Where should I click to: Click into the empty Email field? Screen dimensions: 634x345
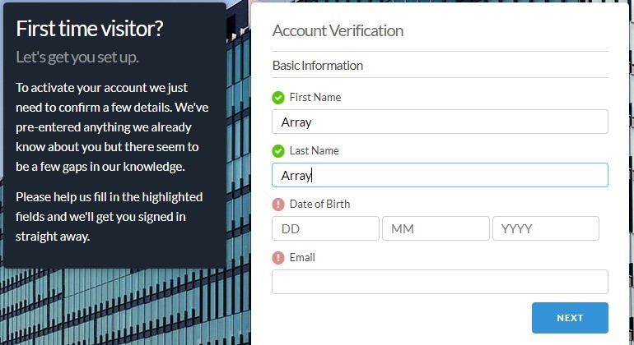point(440,282)
